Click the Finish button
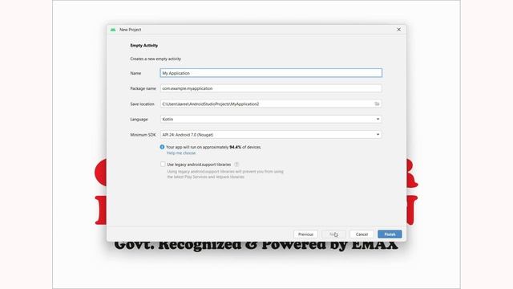Viewport: 513px width, 289px height. click(x=390, y=234)
